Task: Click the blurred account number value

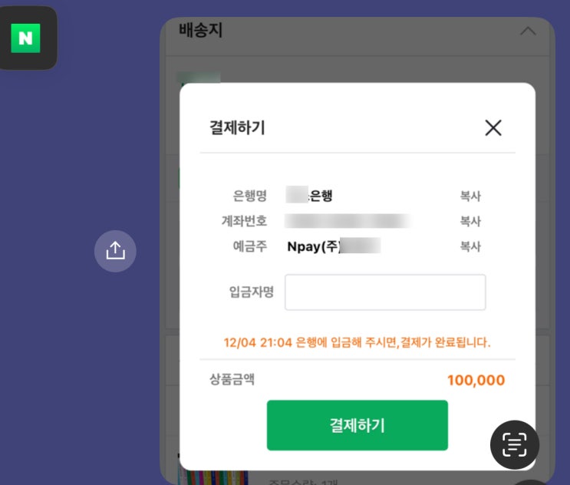Action: click(x=349, y=222)
